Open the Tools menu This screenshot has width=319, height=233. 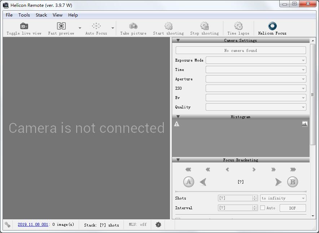24,15
